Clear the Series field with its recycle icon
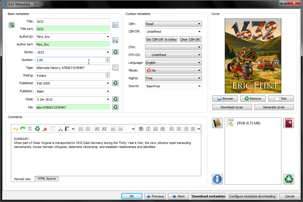The image size is (303, 202). click(x=115, y=52)
